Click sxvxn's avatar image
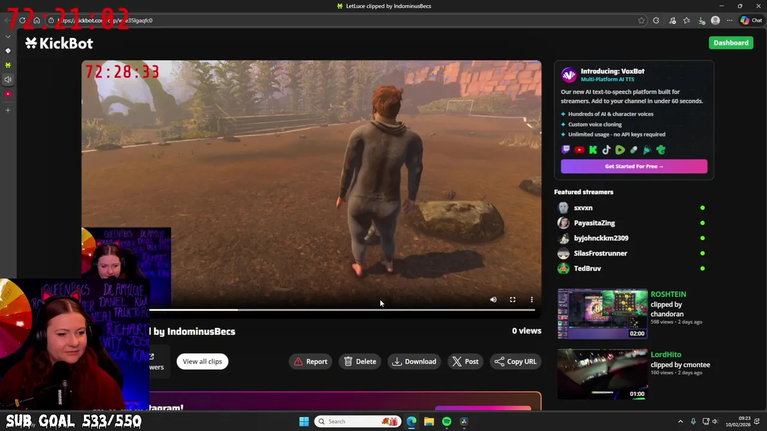This screenshot has width=767, height=431. [x=563, y=208]
